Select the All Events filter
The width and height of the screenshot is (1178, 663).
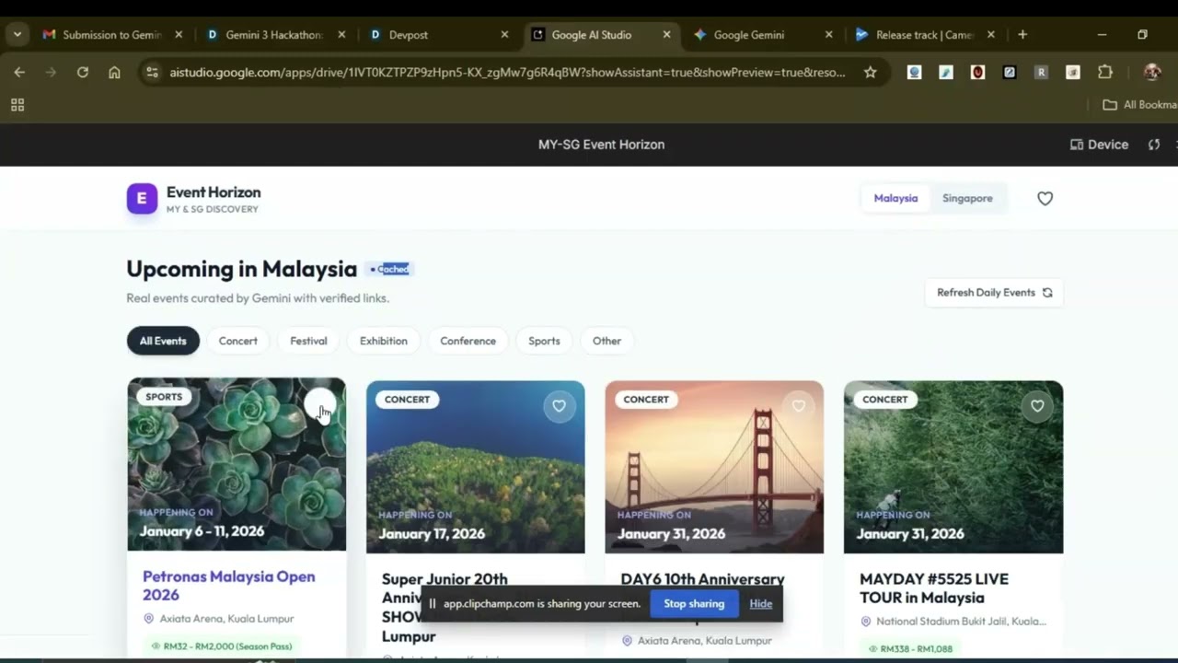[x=163, y=341]
